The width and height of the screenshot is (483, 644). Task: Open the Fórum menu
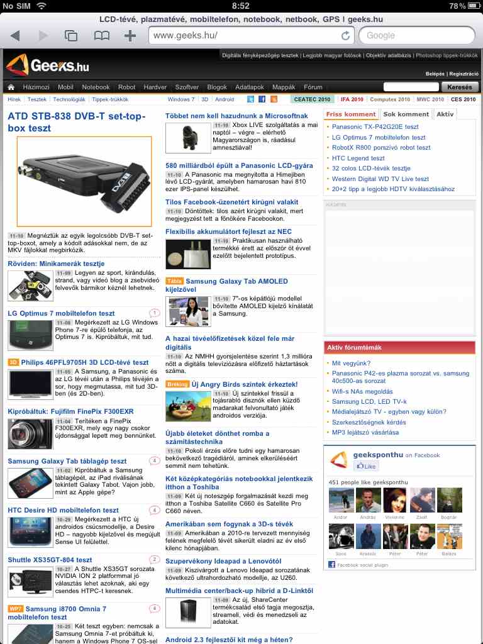(313, 87)
